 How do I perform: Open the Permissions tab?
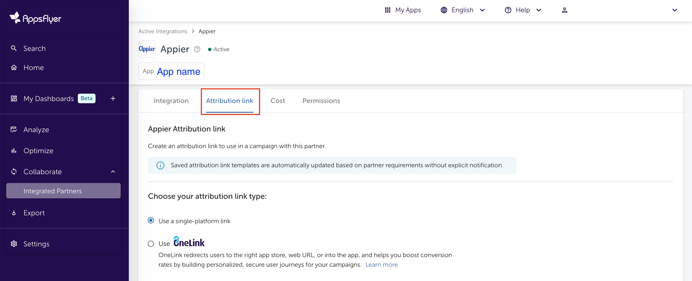(x=321, y=101)
